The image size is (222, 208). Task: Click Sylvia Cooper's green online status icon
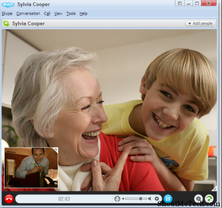(6, 24)
